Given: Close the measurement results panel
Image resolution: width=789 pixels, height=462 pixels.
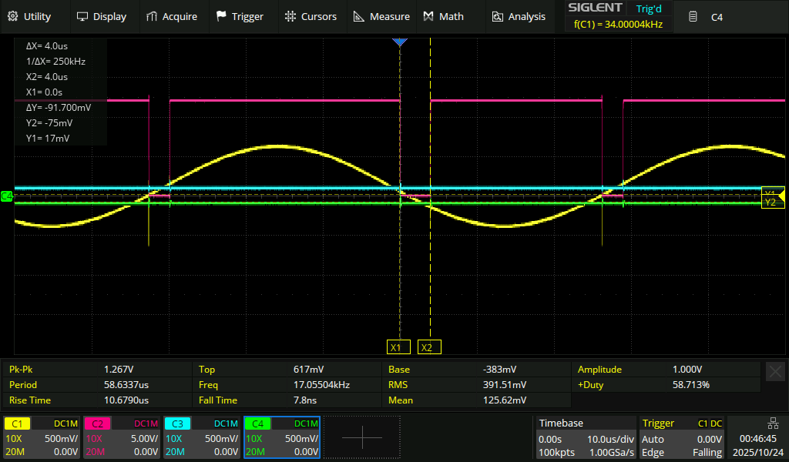Looking at the screenshot, I should click(x=775, y=372).
